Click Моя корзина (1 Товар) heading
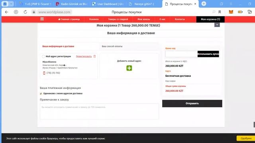 pyautogui.click(x=128, y=25)
